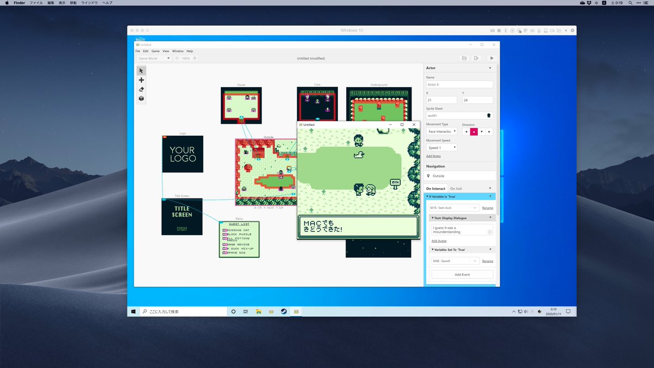Open Task View on Windows taskbar
This screenshot has width=654, height=368.
(246, 311)
